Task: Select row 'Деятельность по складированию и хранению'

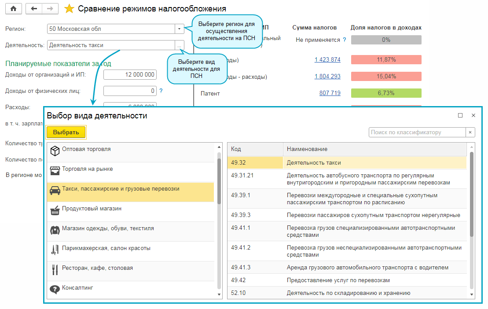Action: tap(347, 293)
